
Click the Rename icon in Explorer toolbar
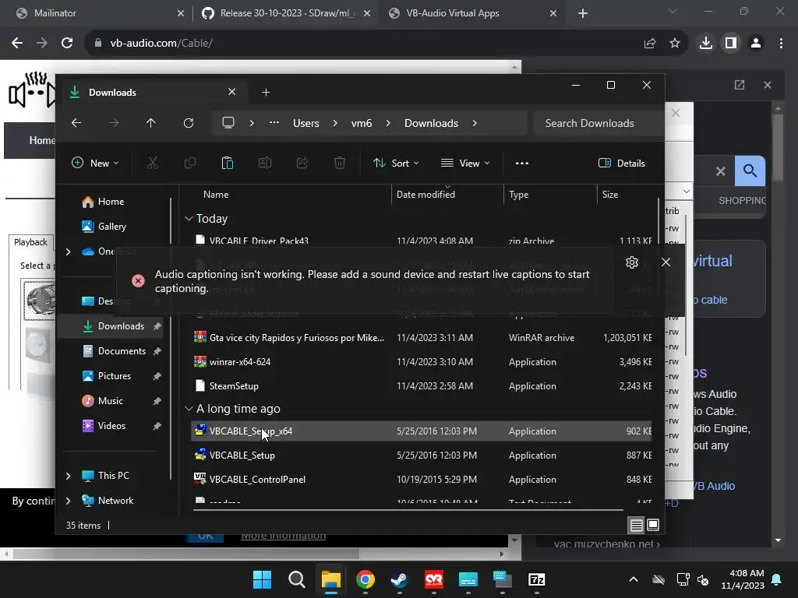point(265,164)
